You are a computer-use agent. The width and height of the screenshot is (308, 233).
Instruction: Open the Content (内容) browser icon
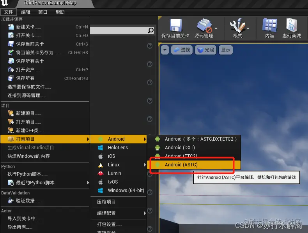click(x=269, y=25)
